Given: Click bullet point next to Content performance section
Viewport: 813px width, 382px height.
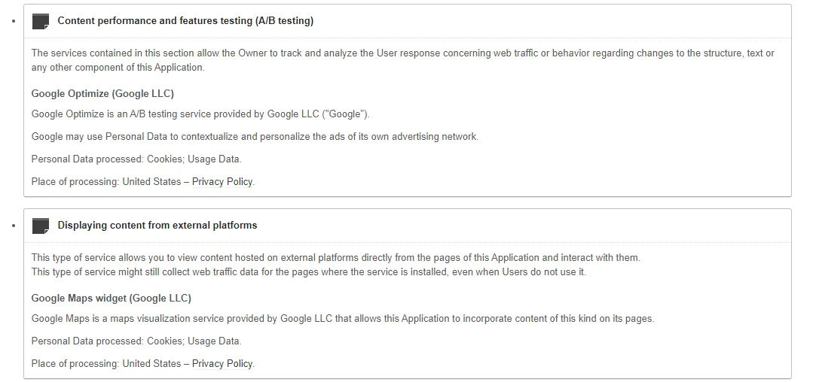Looking at the screenshot, I should point(14,21).
